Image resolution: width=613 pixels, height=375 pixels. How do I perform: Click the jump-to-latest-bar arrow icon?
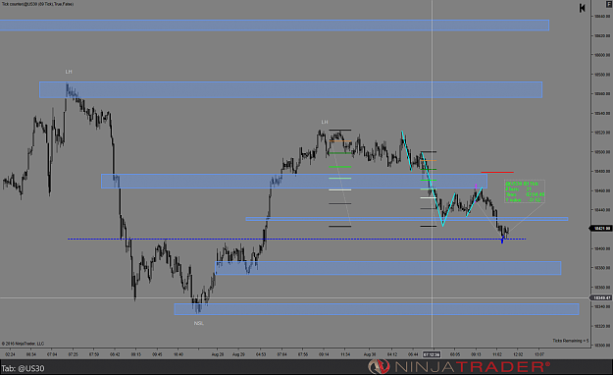pos(583,8)
